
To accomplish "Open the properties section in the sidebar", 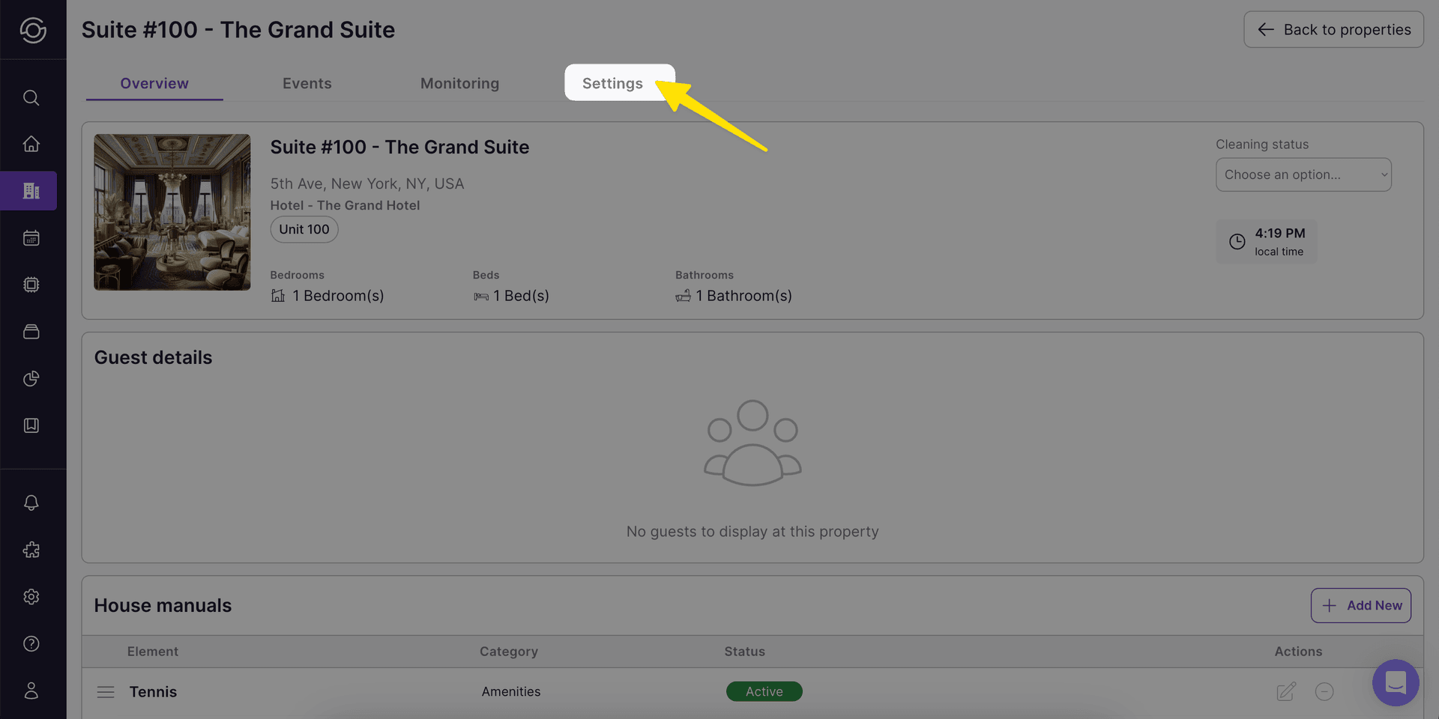I will [x=31, y=190].
